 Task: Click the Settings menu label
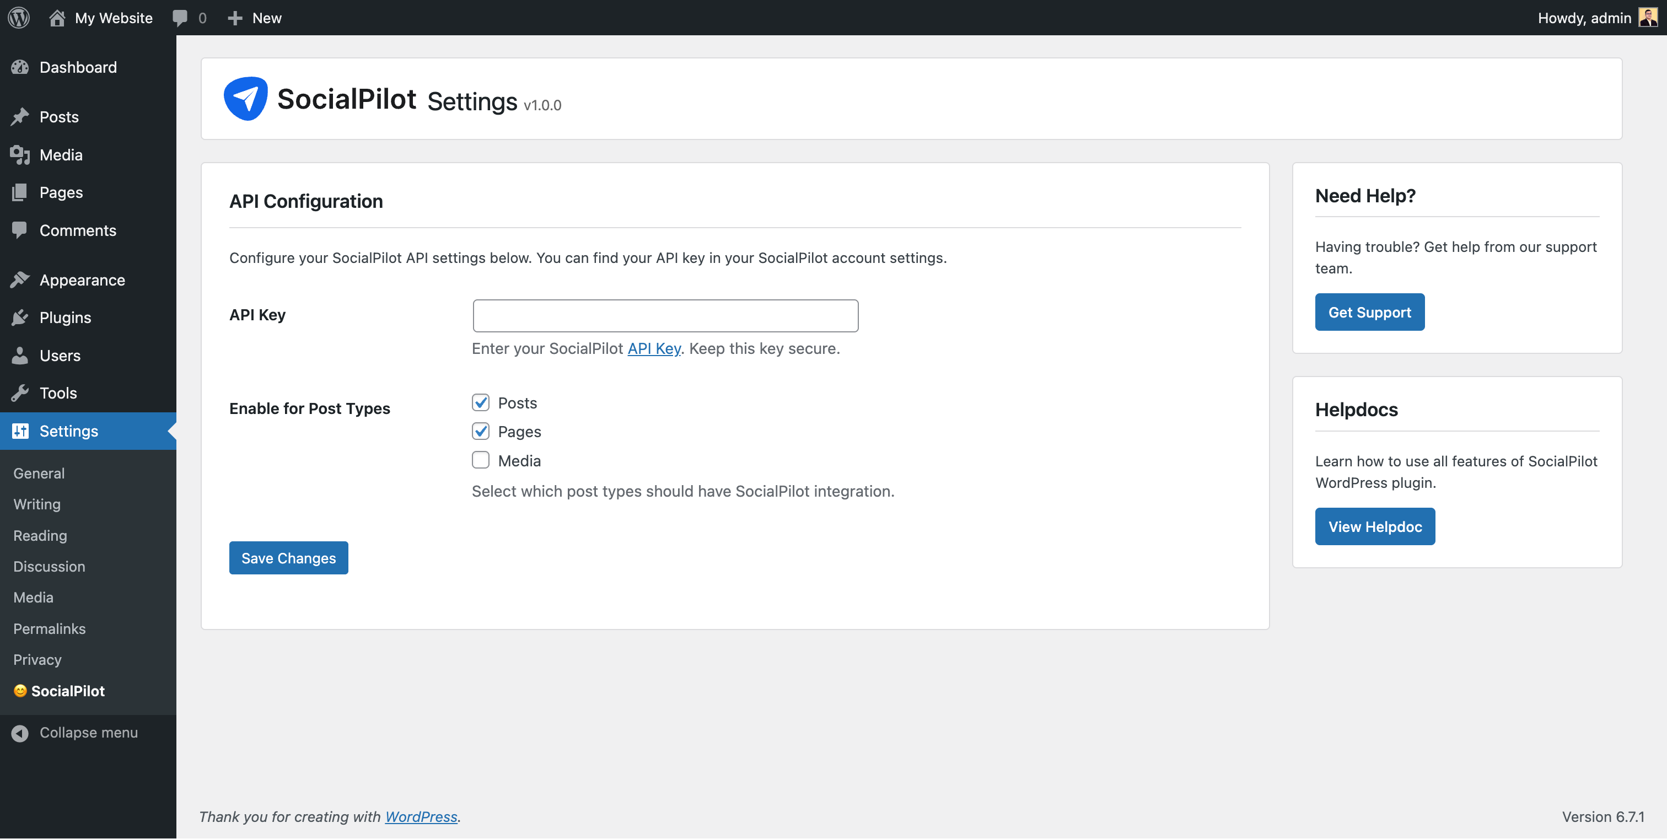[x=68, y=431]
